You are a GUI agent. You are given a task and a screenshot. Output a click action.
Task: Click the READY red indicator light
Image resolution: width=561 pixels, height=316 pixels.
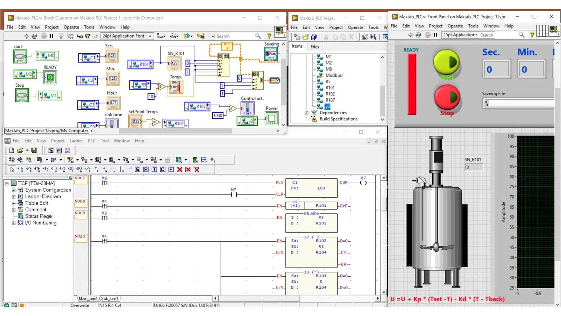[412, 84]
